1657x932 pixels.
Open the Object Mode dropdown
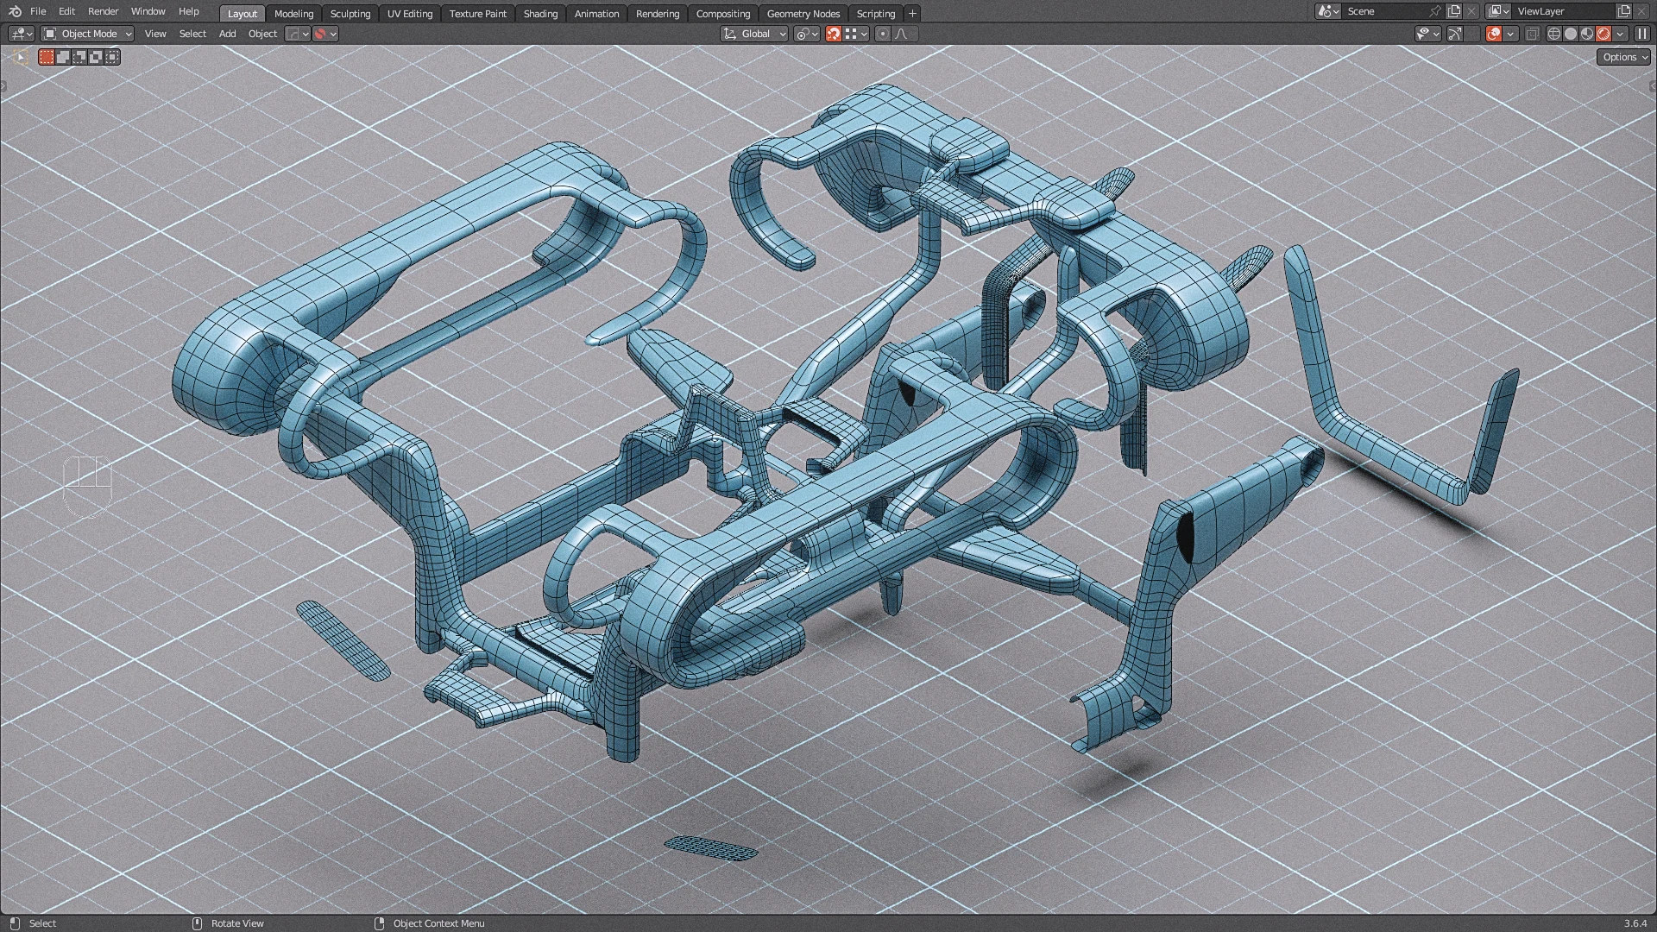88,34
